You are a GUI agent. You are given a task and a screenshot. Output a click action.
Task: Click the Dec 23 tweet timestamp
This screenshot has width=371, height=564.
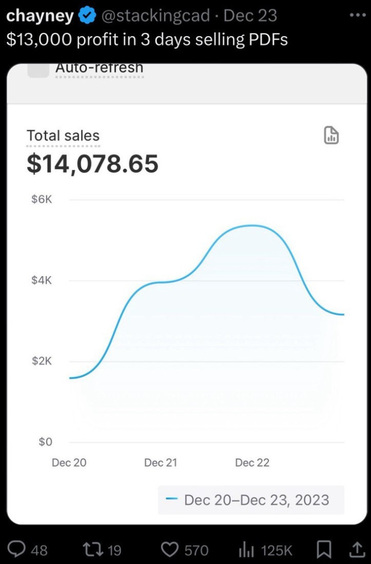tap(250, 16)
